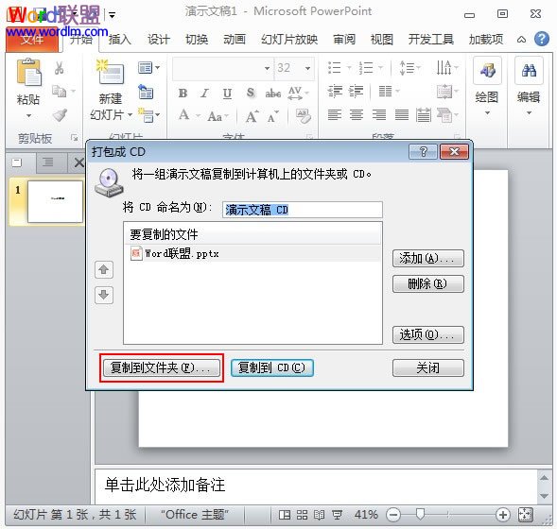Toggle center text alignment
The image size is (557, 529).
(357, 115)
